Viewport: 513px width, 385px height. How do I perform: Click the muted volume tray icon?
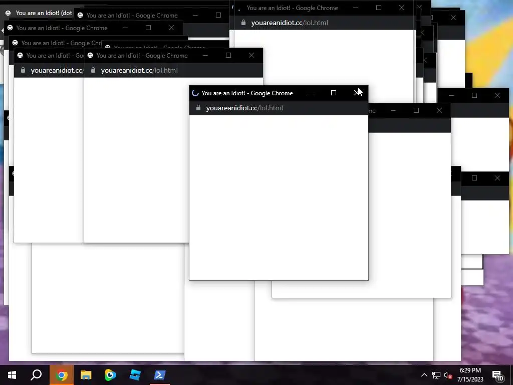coord(448,375)
